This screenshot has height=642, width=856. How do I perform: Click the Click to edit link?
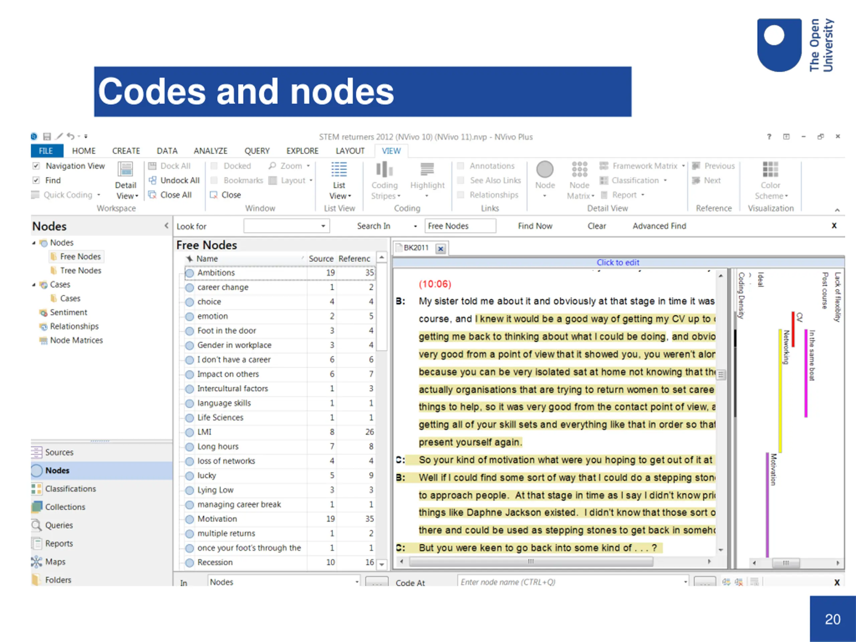tap(618, 262)
